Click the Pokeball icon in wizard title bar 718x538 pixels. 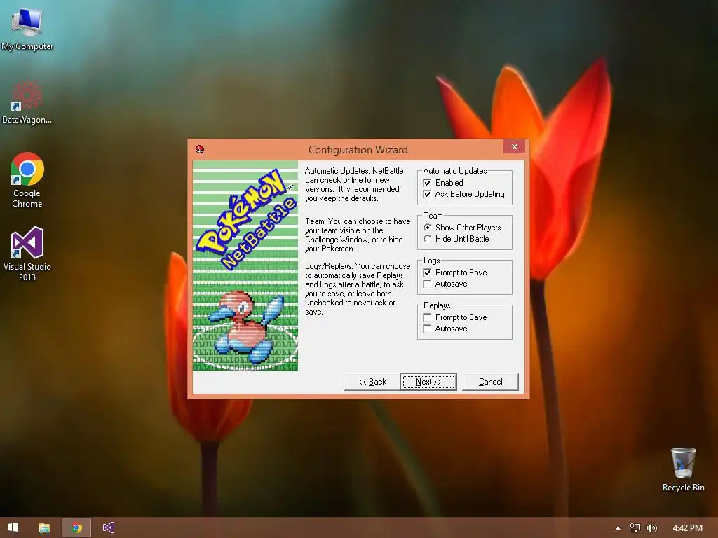point(200,149)
